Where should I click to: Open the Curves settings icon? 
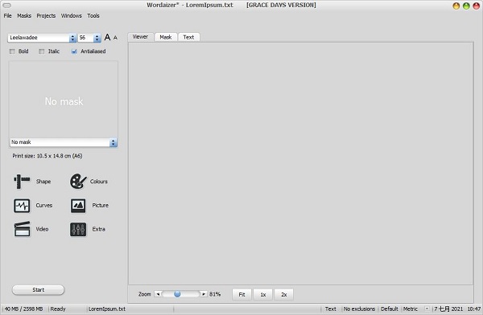pyautogui.click(x=22, y=206)
